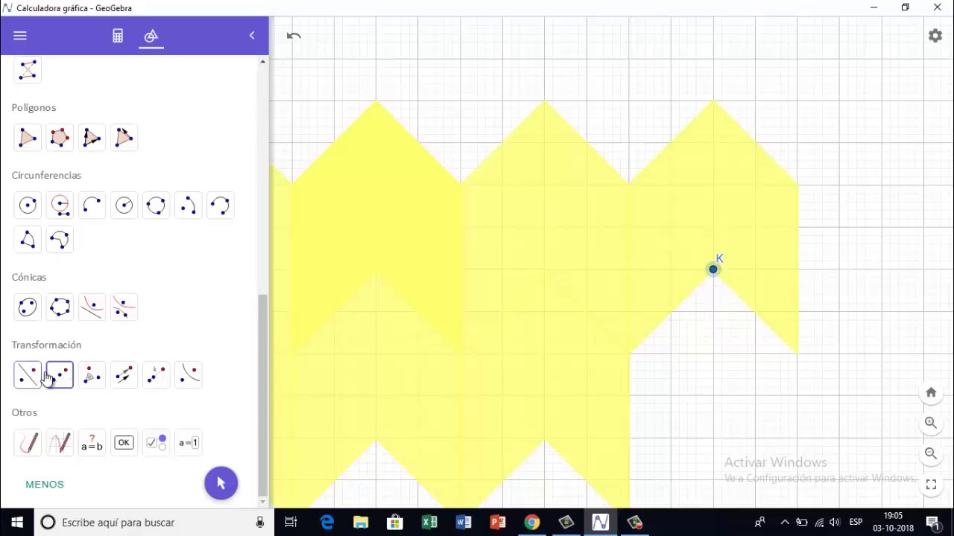Image resolution: width=954 pixels, height=536 pixels.
Task: Zoom in on the graphics view
Action: 931,423
